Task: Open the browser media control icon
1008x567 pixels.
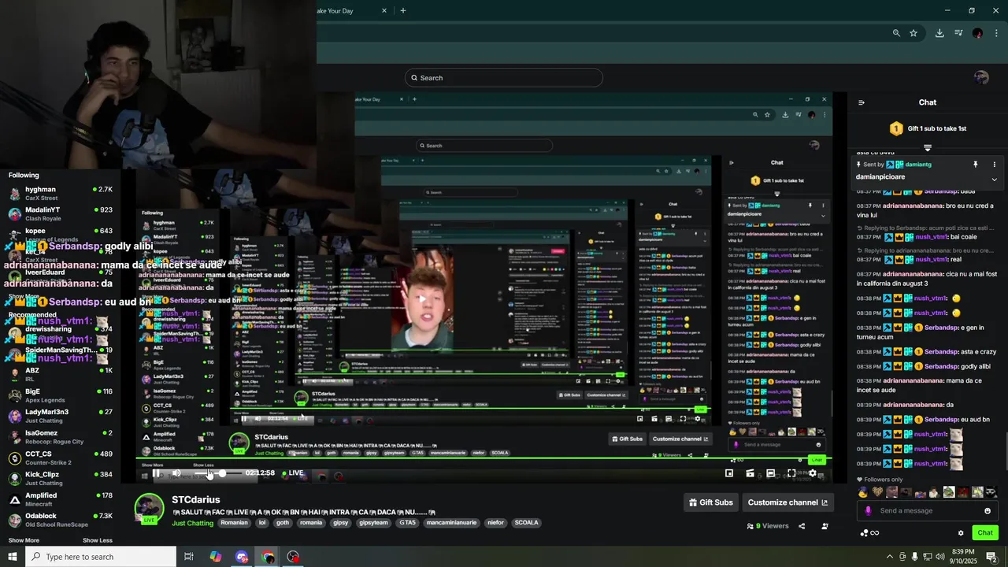Action: 958,33
